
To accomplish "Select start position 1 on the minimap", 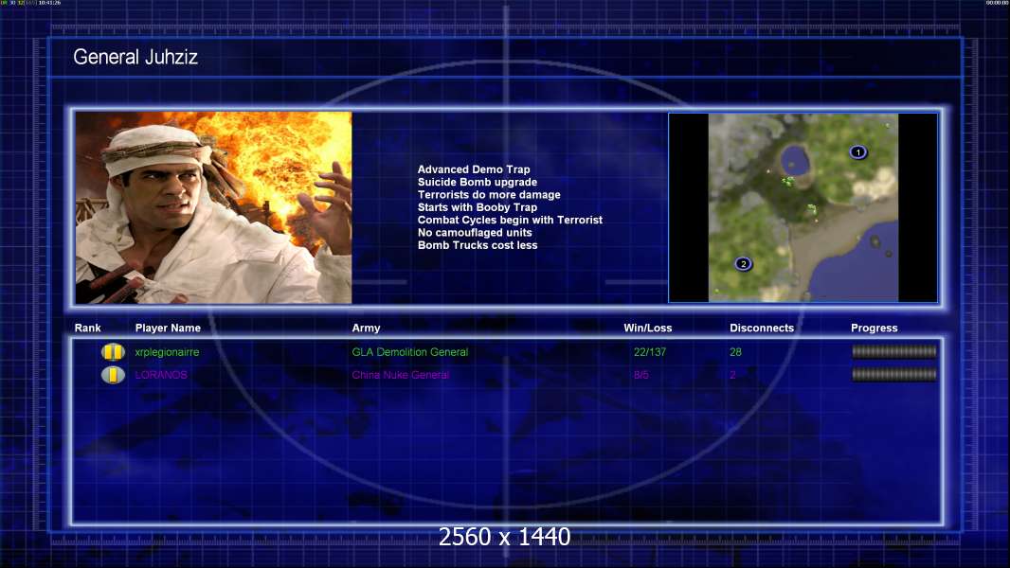I will (x=858, y=151).
